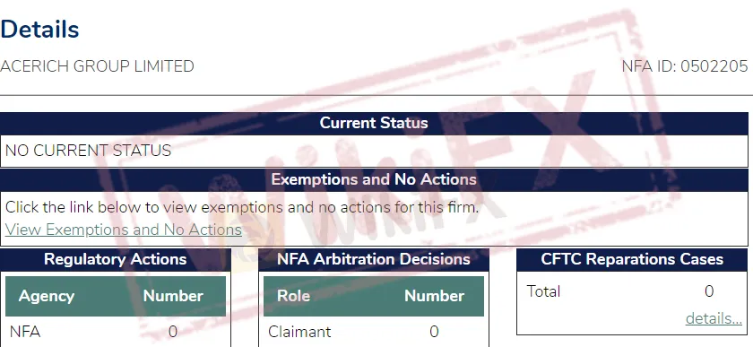Click Exemptions and No Actions header
This screenshot has width=753, height=347.
pos(374,179)
